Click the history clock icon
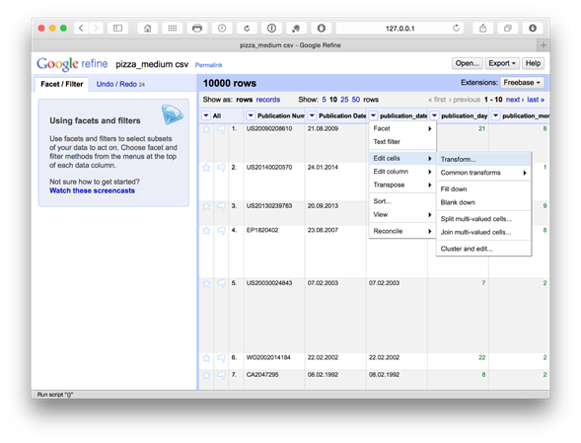The height and width of the screenshot is (443, 581). click(x=222, y=29)
